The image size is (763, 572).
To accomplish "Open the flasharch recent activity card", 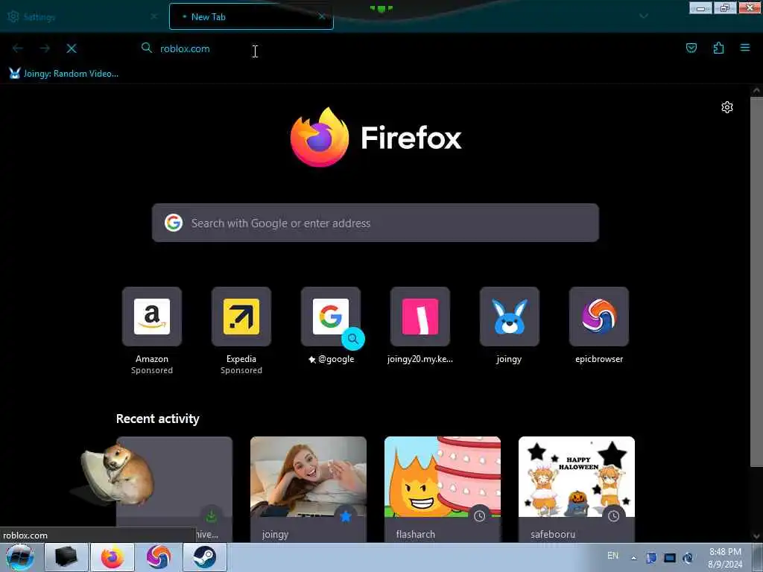I will point(443,489).
